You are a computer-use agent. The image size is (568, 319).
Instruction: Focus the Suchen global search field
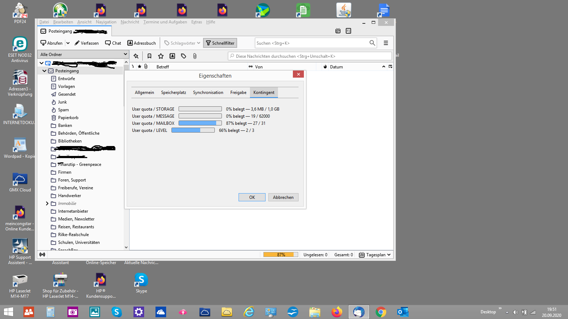coord(312,43)
